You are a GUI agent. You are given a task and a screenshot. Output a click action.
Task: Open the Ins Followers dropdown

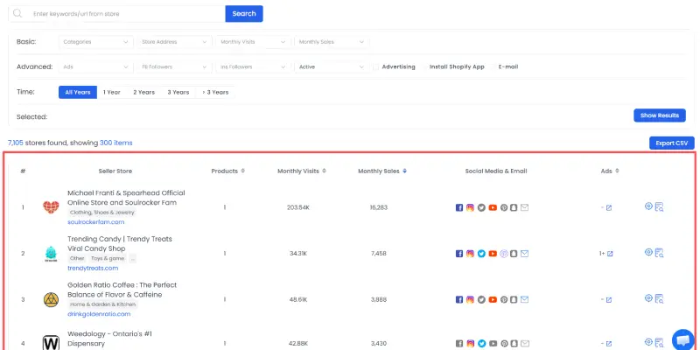(253, 67)
